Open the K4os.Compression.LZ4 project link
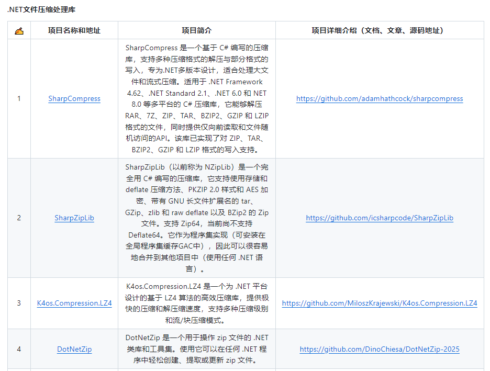 click(x=74, y=303)
